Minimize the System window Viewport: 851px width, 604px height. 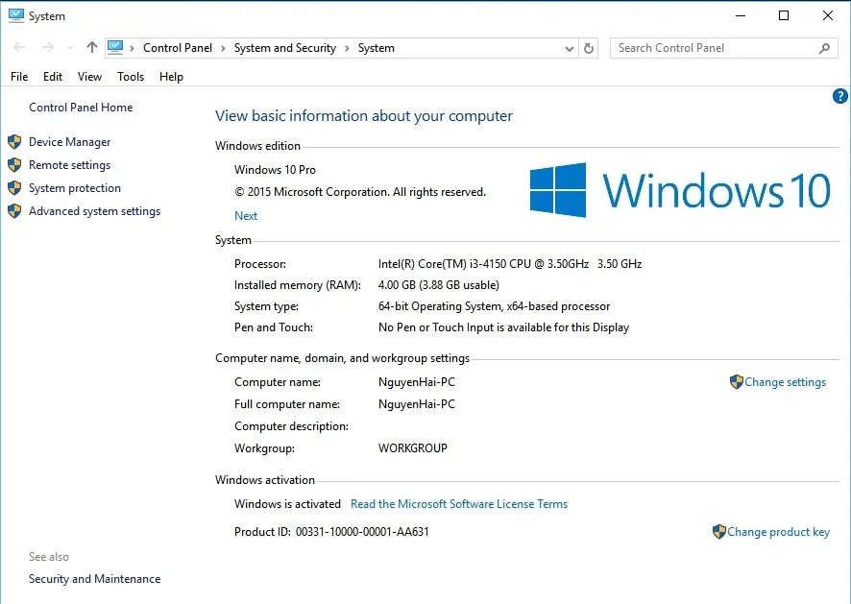pos(741,15)
